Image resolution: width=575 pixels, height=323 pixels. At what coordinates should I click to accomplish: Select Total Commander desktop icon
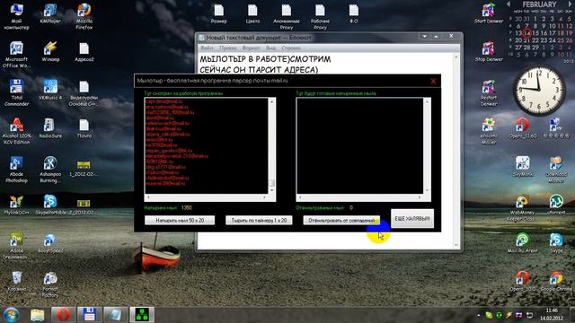pos(16,92)
